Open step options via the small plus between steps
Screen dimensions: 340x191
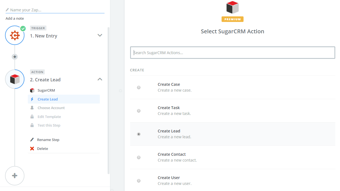pos(14,57)
